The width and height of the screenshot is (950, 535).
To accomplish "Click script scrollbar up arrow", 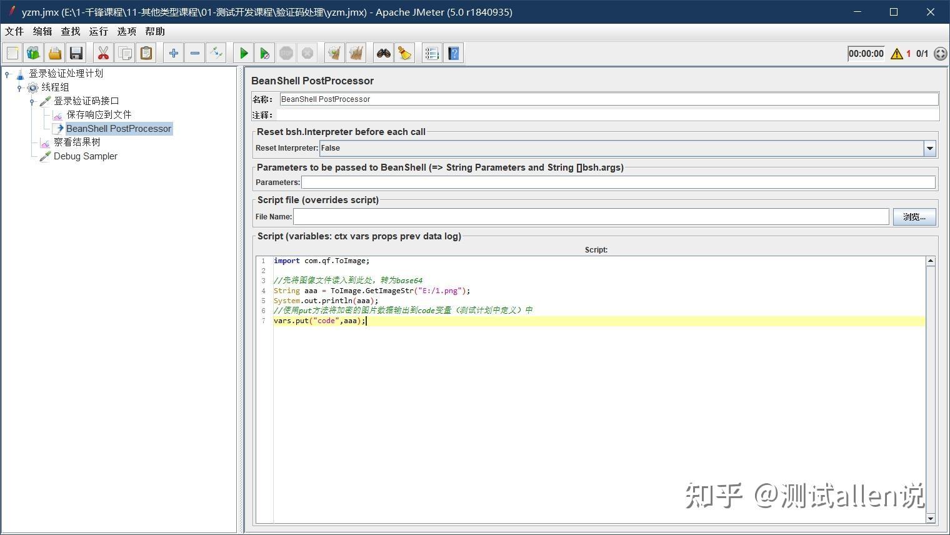I will (931, 261).
